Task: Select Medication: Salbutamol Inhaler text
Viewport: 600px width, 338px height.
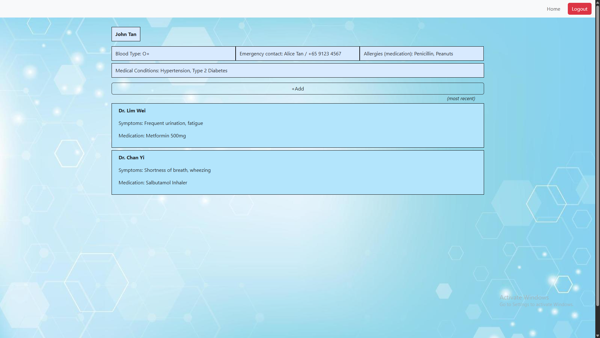Action: (x=153, y=183)
